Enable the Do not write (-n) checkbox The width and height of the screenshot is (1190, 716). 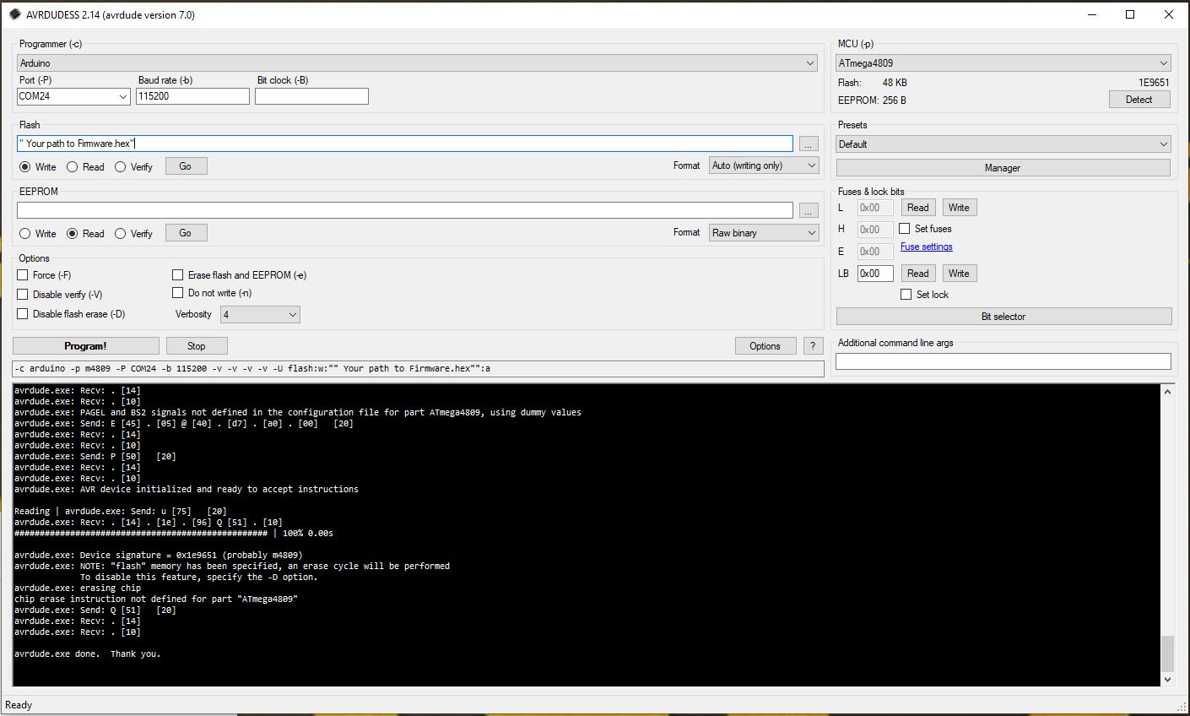177,293
